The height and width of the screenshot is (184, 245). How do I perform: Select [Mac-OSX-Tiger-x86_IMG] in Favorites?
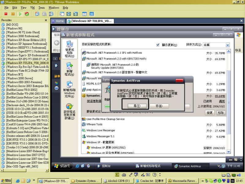(x=22, y=167)
